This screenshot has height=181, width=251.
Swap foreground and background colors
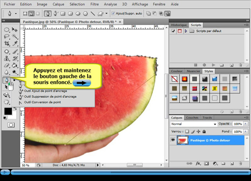click(15, 108)
